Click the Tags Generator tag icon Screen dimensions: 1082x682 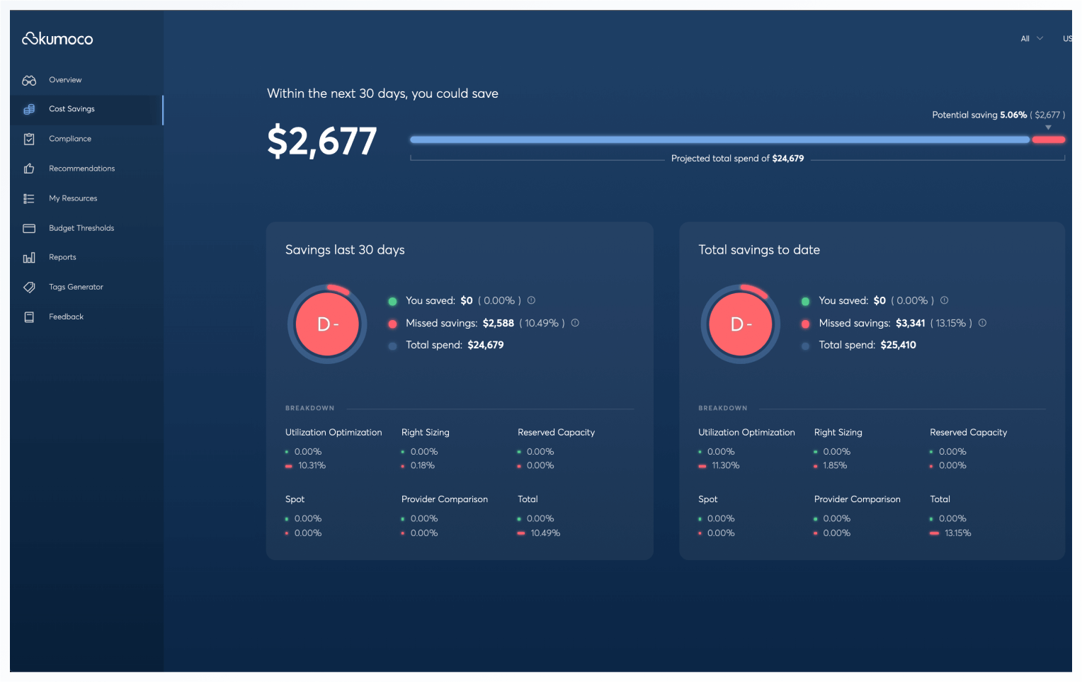[x=29, y=288]
